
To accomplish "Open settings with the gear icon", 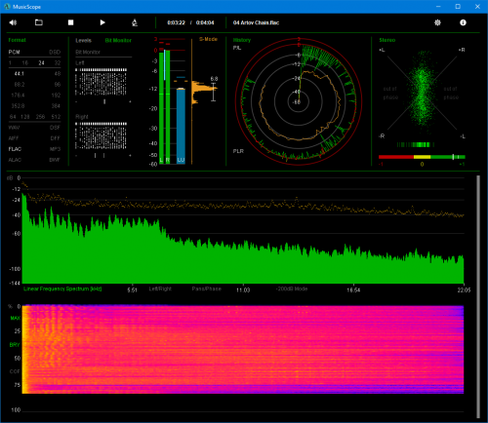I will (437, 22).
